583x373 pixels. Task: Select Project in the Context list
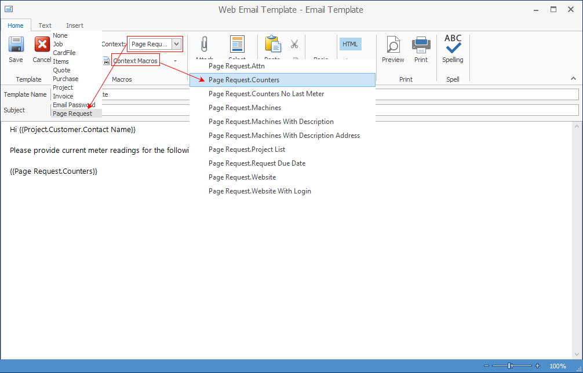pos(76,87)
